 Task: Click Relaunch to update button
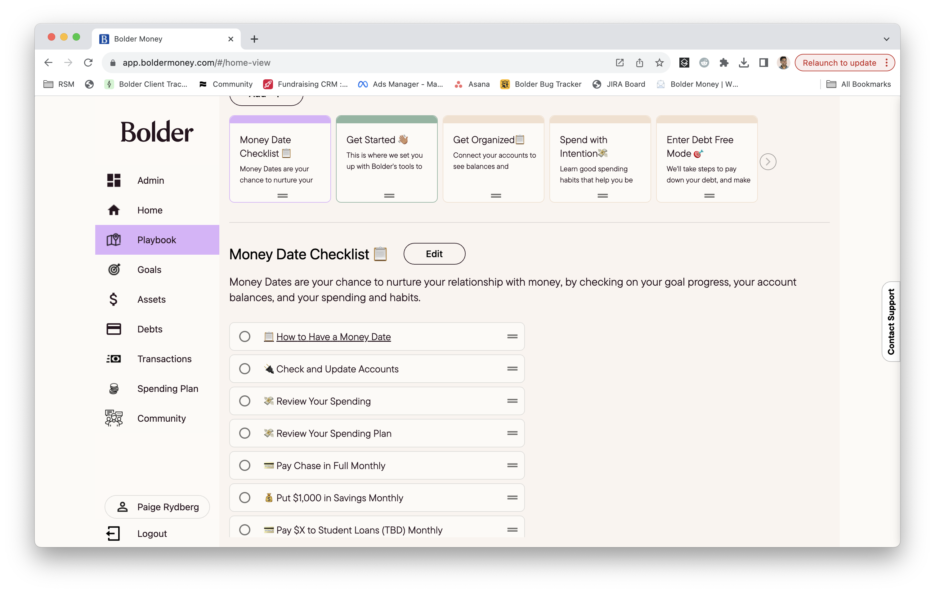[839, 63]
